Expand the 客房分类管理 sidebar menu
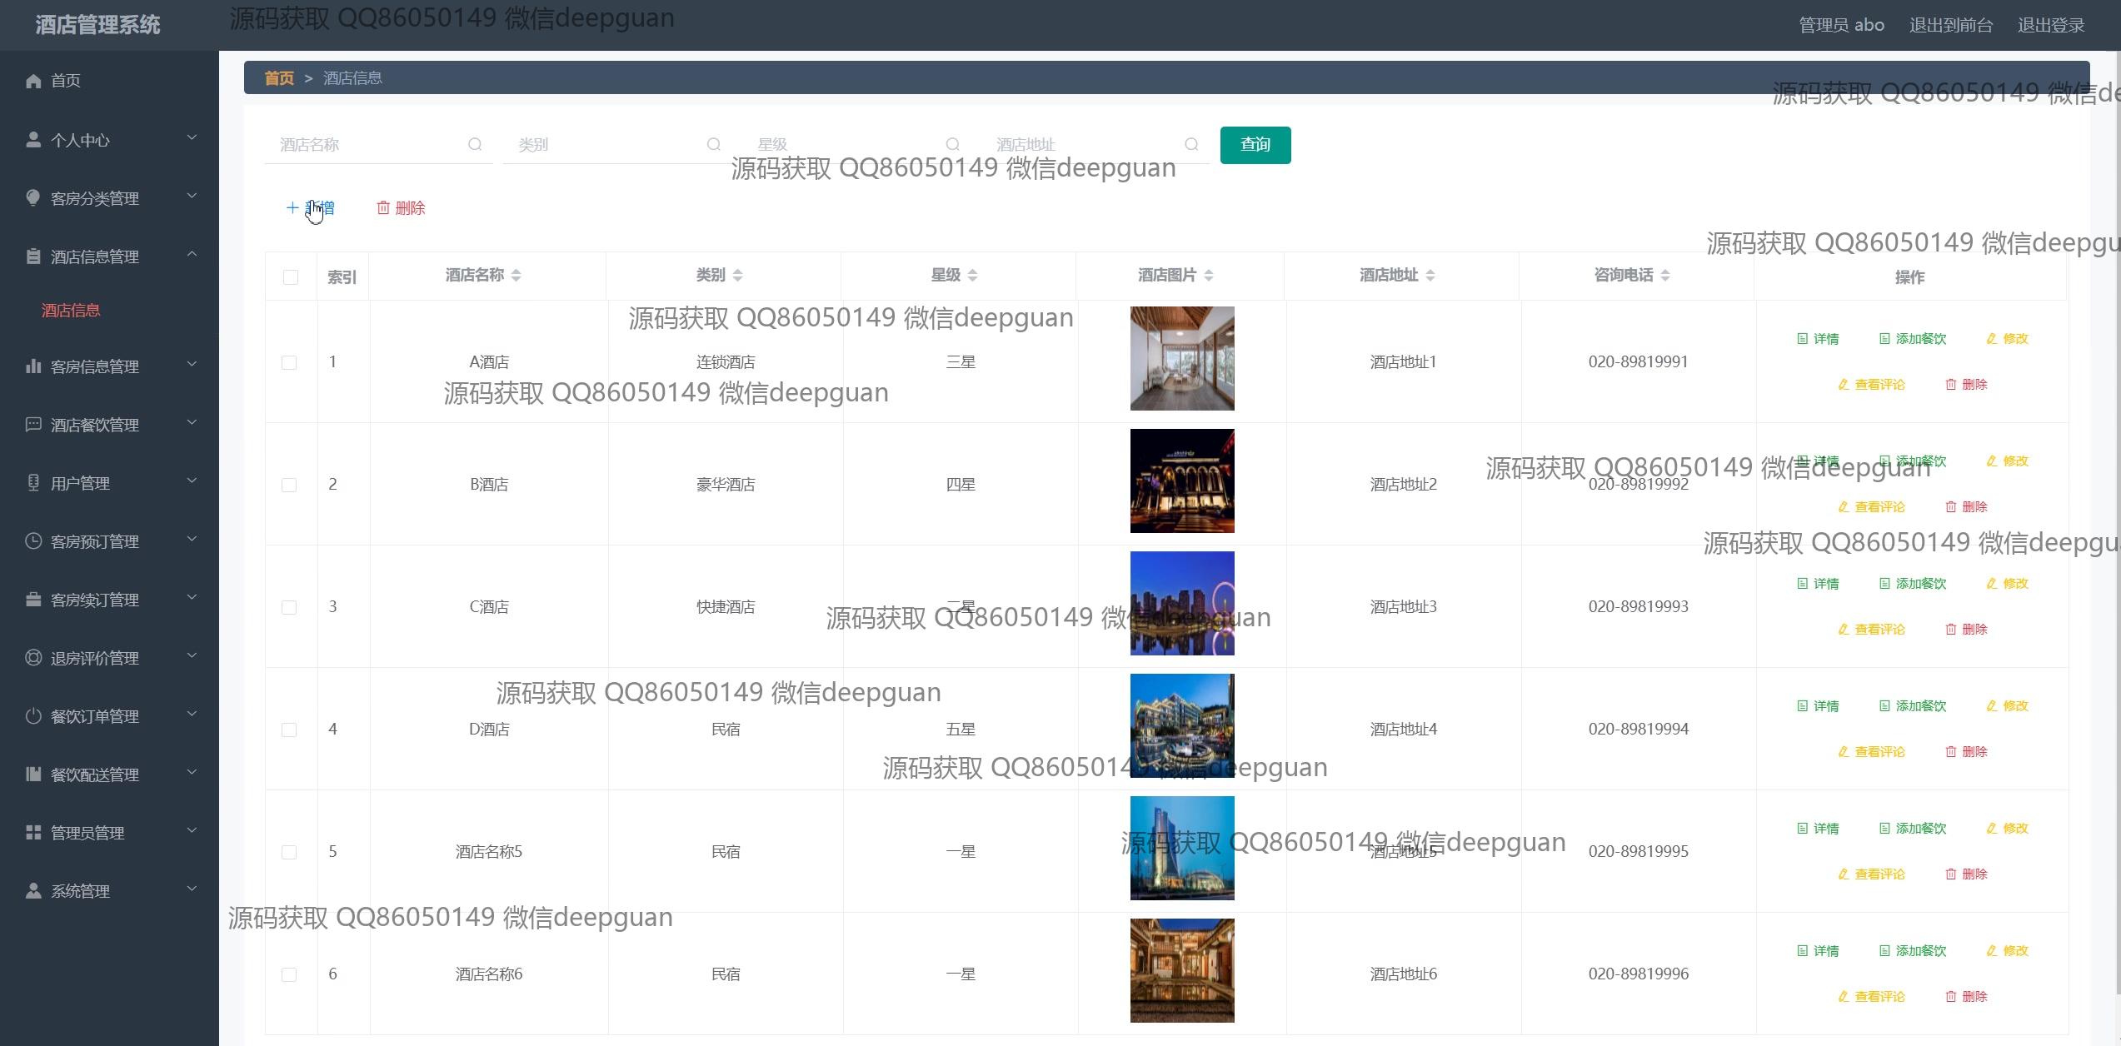 192,197
